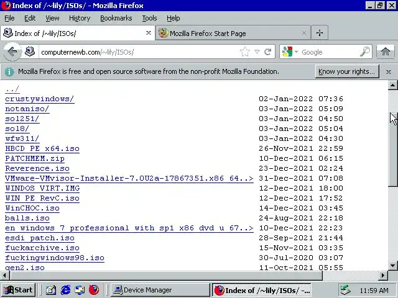Click the date 24-Aug-2021 22:18 text
Viewport: 398px width, 298px height.
(301, 218)
